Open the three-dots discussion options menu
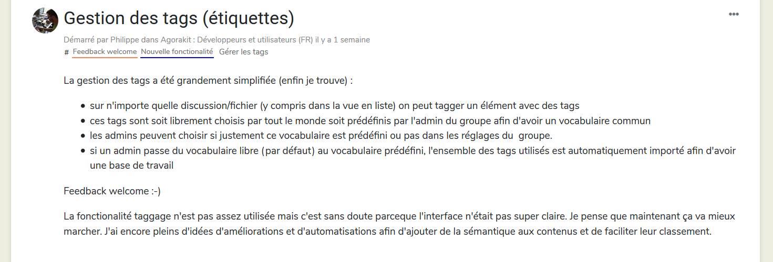The image size is (773, 262). tap(734, 14)
